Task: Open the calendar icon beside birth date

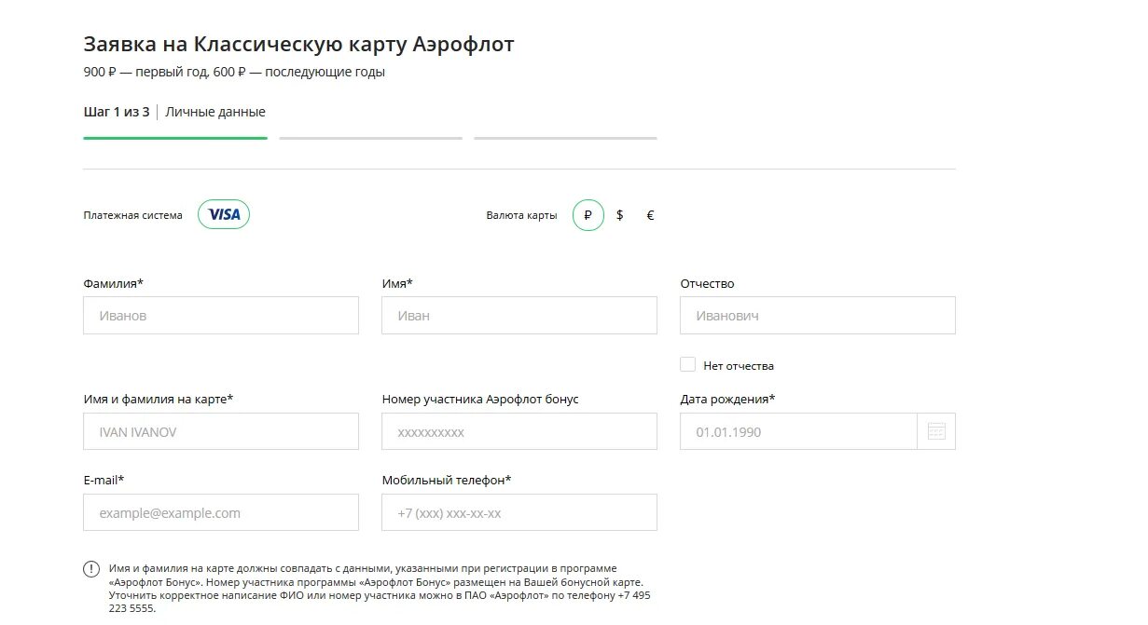Action: [936, 431]
